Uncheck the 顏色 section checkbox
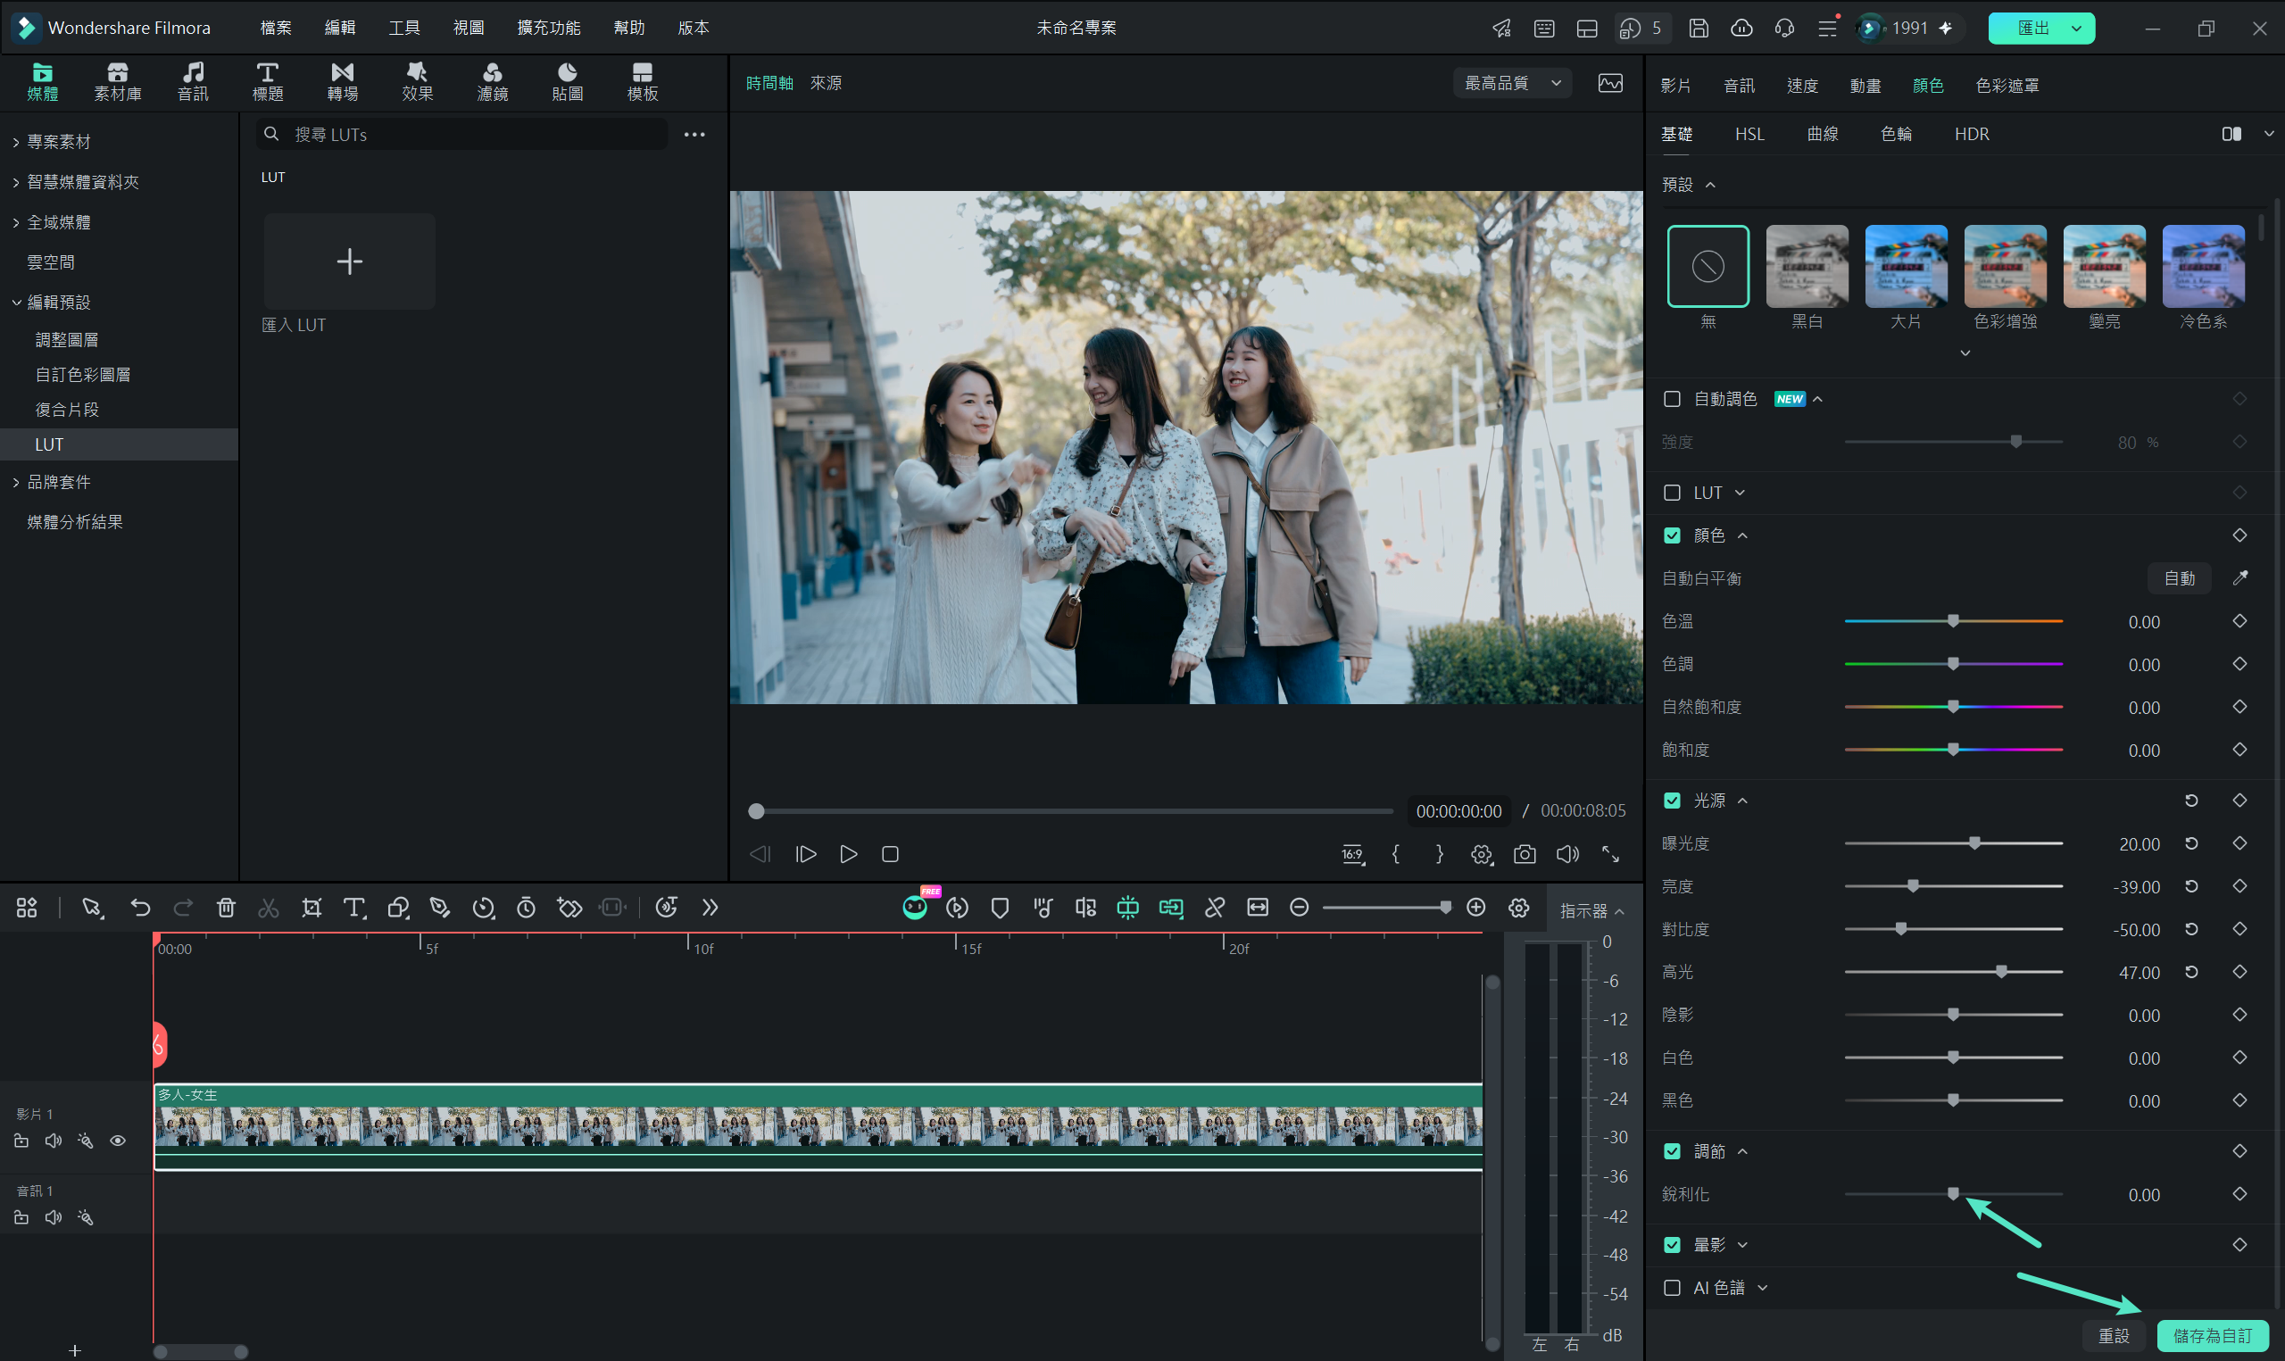Viewport: 2285px width, 1361px height. pos(1673,535)
